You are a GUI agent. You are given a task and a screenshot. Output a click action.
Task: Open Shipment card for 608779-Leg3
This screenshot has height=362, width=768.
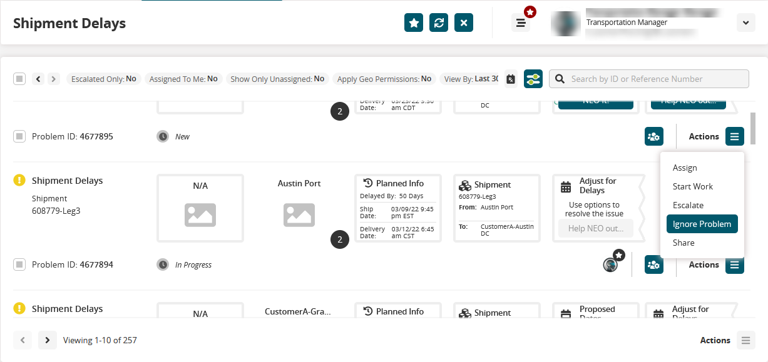tap(497, 208)
